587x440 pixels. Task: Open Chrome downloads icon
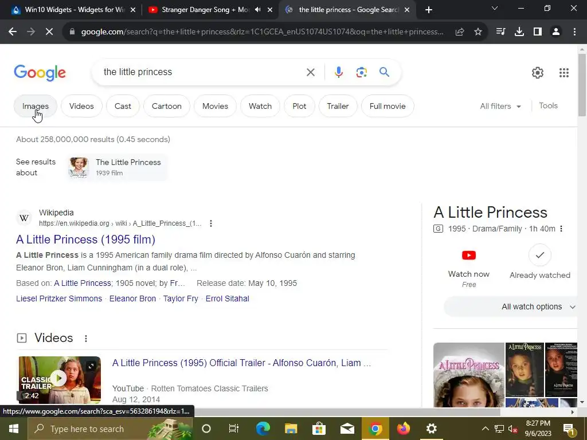tap(519, 32)
